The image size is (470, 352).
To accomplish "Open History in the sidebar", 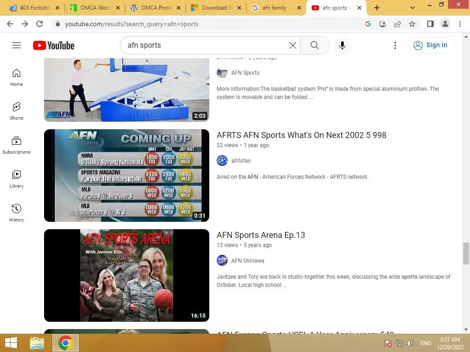I will [x=17, y=213].
